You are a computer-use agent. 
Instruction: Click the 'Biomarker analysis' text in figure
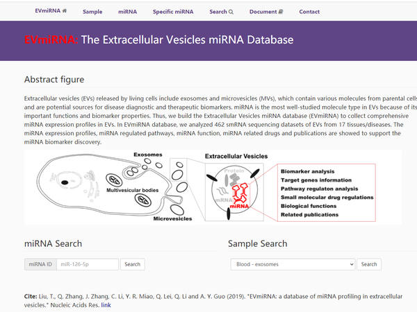308,171
